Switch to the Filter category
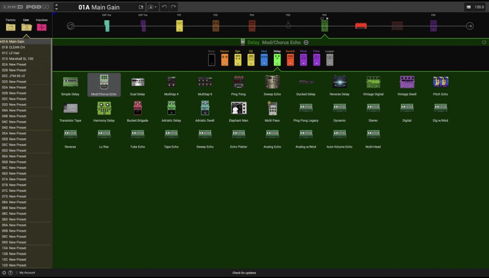489x278 pixels. pyautogui.click(x=317, y=58)
